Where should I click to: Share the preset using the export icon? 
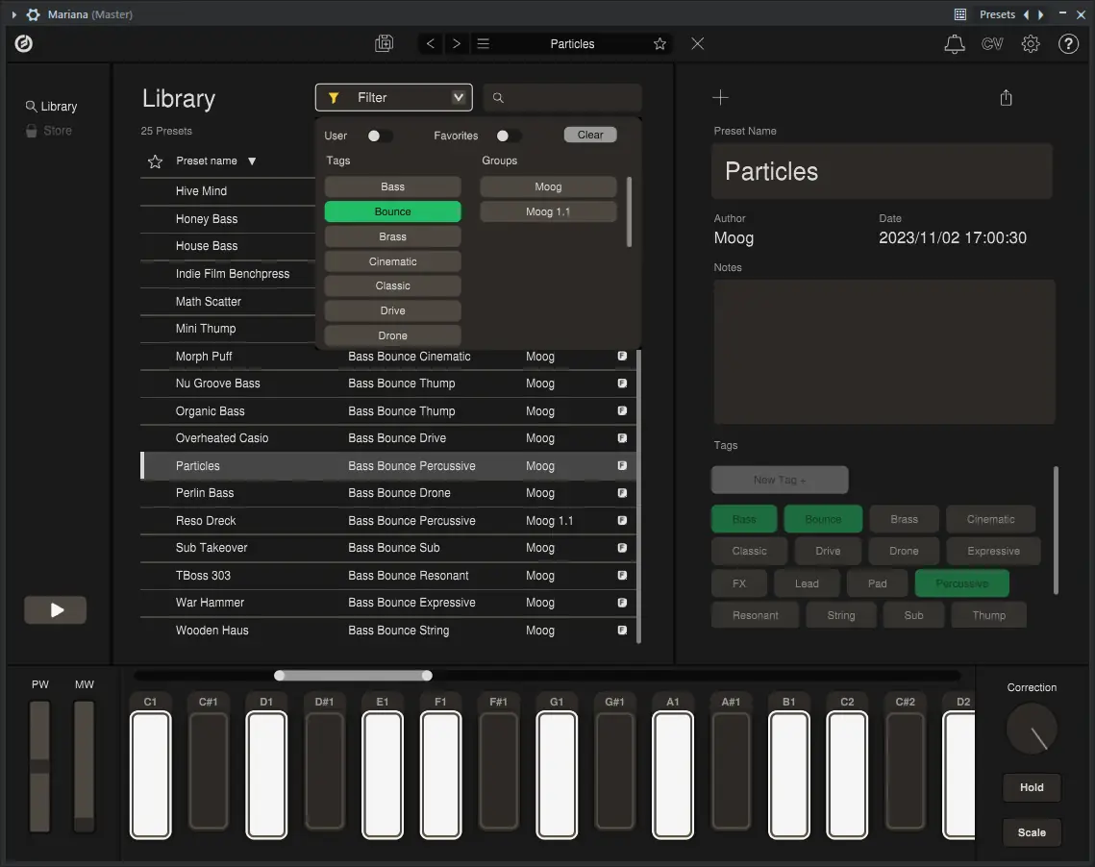[1006, 97]
